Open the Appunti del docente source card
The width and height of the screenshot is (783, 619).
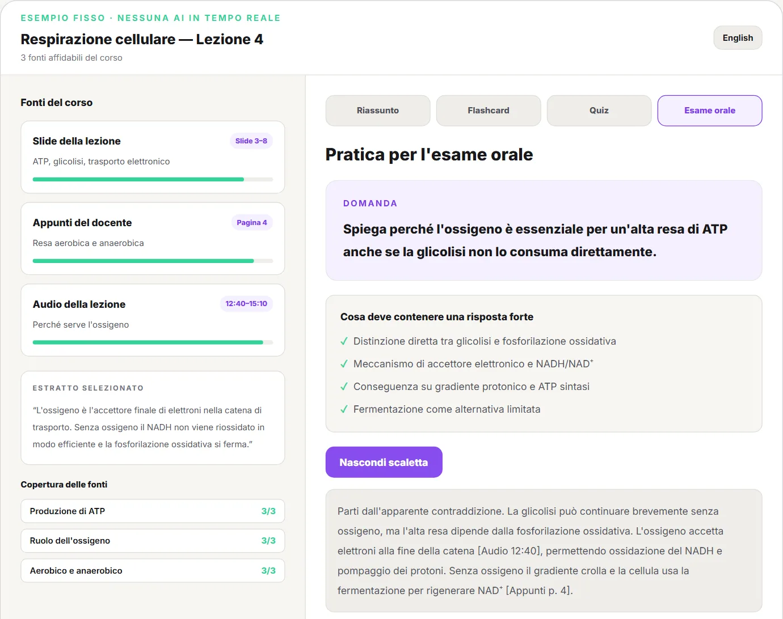tap(153, 239)
